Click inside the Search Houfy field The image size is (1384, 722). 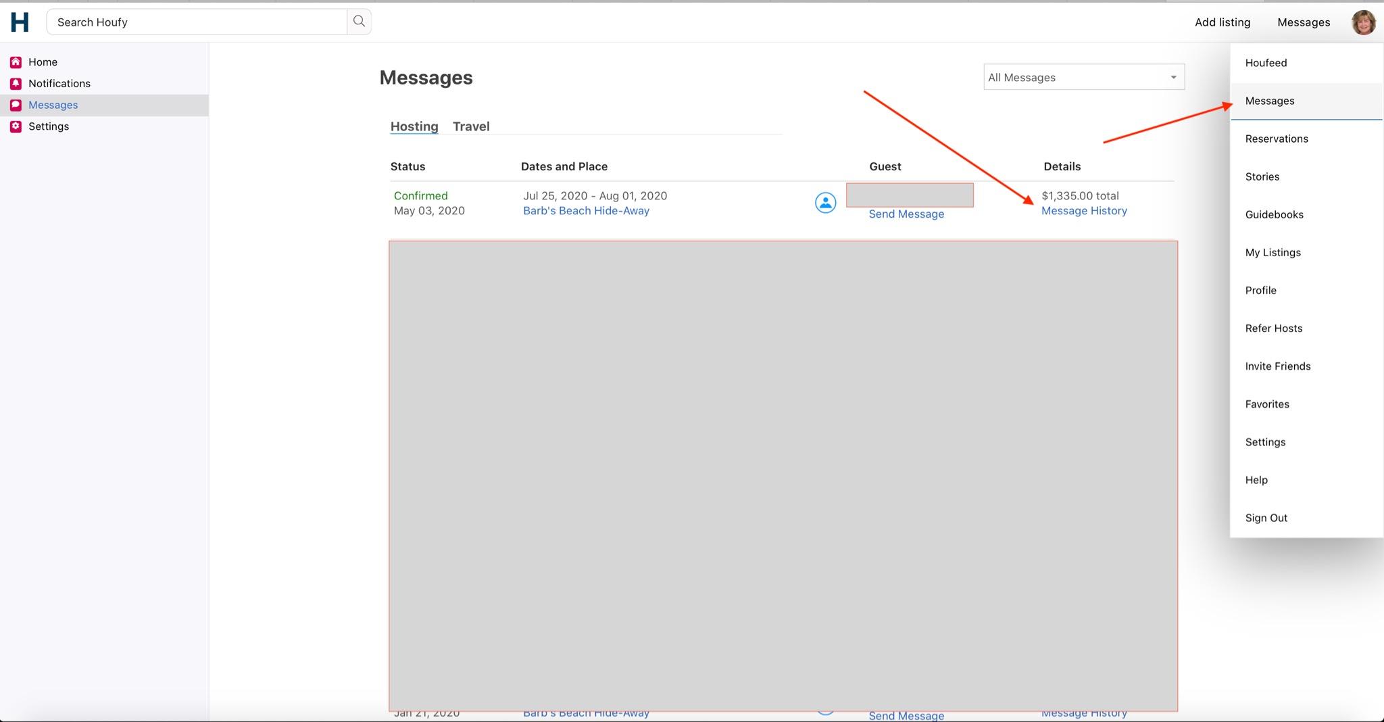(x=196, y=22)
